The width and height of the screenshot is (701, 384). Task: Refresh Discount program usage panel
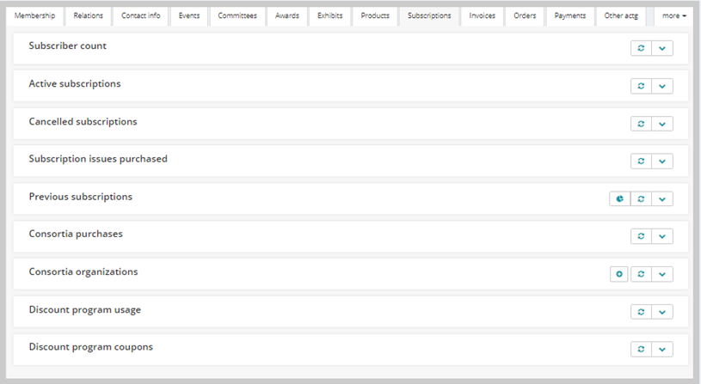(641, 312)
